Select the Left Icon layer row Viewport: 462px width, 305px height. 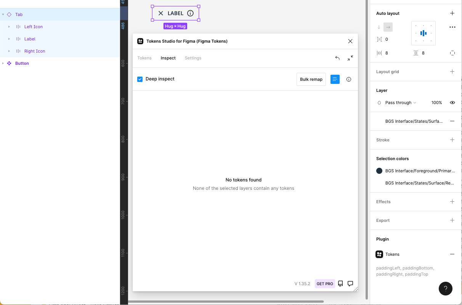pos(60,27)
